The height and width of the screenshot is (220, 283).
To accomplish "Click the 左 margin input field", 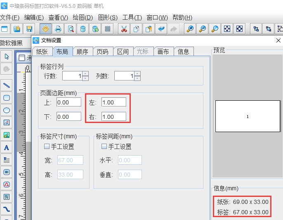I will [x=113, y=102].
